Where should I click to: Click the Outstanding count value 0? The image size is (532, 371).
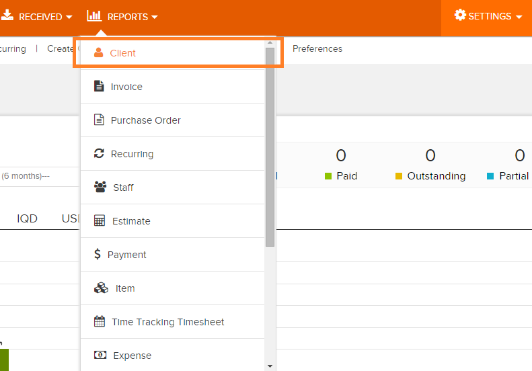[x=430, y=156]
